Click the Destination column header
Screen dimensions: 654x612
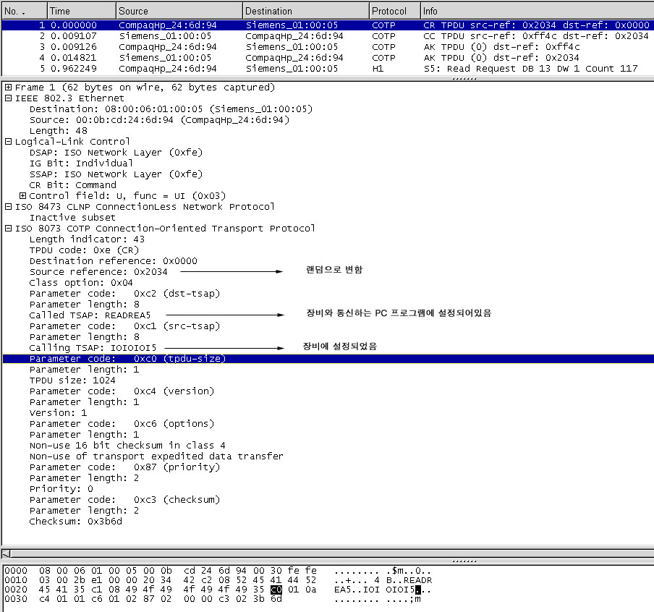[305, 11]
